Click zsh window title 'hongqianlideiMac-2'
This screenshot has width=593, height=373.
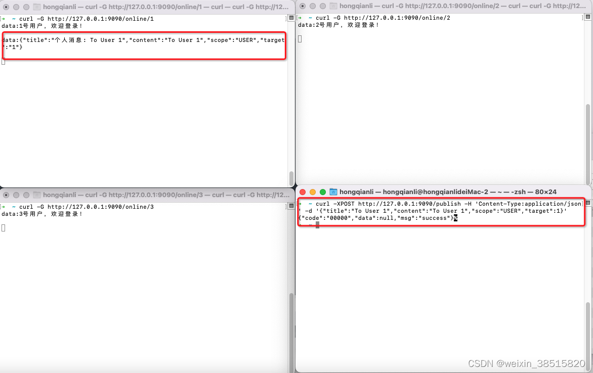[x=435, y=192]
